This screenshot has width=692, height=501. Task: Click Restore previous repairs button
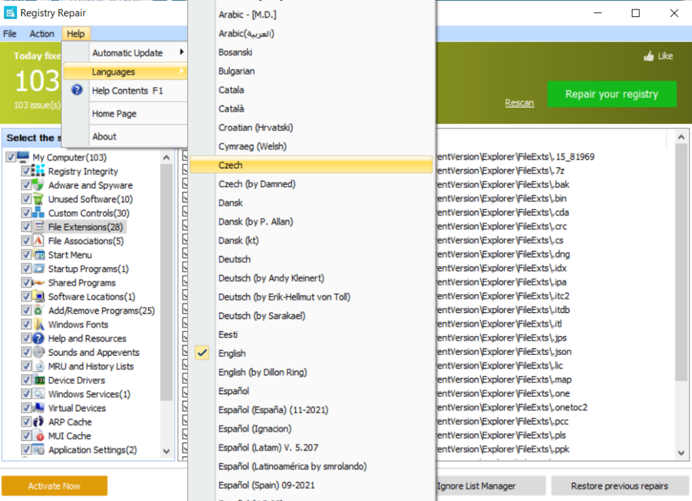click(620, 486)
